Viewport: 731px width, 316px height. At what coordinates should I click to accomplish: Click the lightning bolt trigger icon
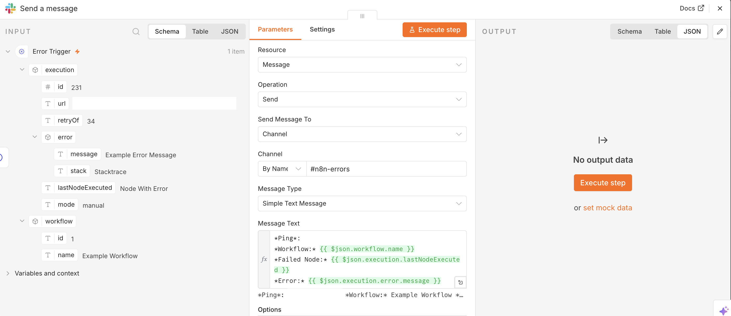(x=77, y=52)
